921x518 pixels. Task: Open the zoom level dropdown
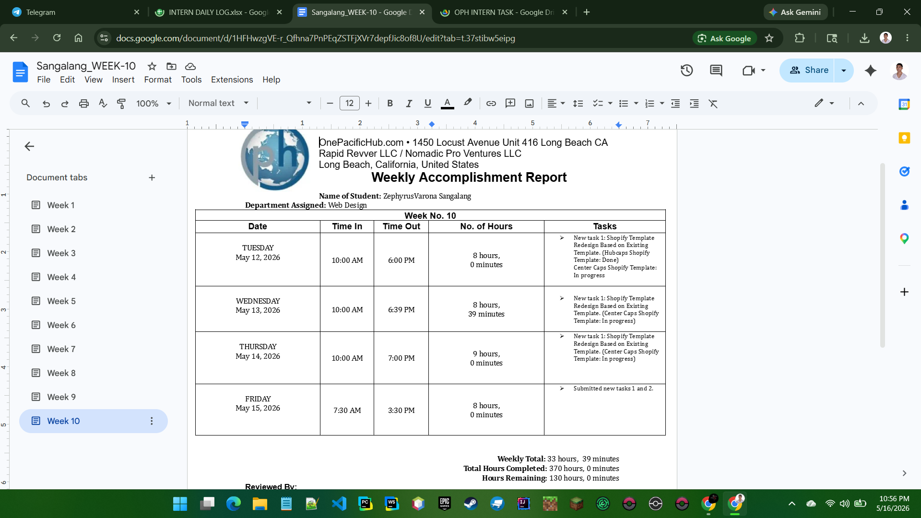click(x=153, y=103)
